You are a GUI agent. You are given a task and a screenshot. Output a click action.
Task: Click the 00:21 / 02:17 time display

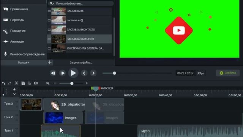tap(185, 73)
